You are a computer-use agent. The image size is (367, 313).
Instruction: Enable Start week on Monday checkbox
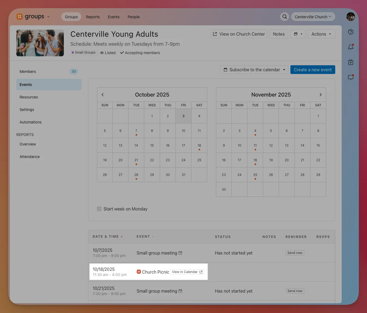tap(99, 209)
